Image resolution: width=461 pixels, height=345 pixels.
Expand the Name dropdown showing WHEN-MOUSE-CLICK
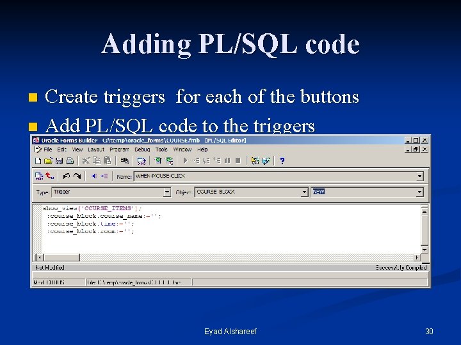[420, 176]
